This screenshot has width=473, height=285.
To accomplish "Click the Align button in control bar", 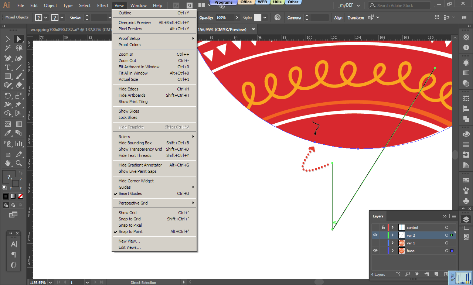I will [x=338, y=18].
